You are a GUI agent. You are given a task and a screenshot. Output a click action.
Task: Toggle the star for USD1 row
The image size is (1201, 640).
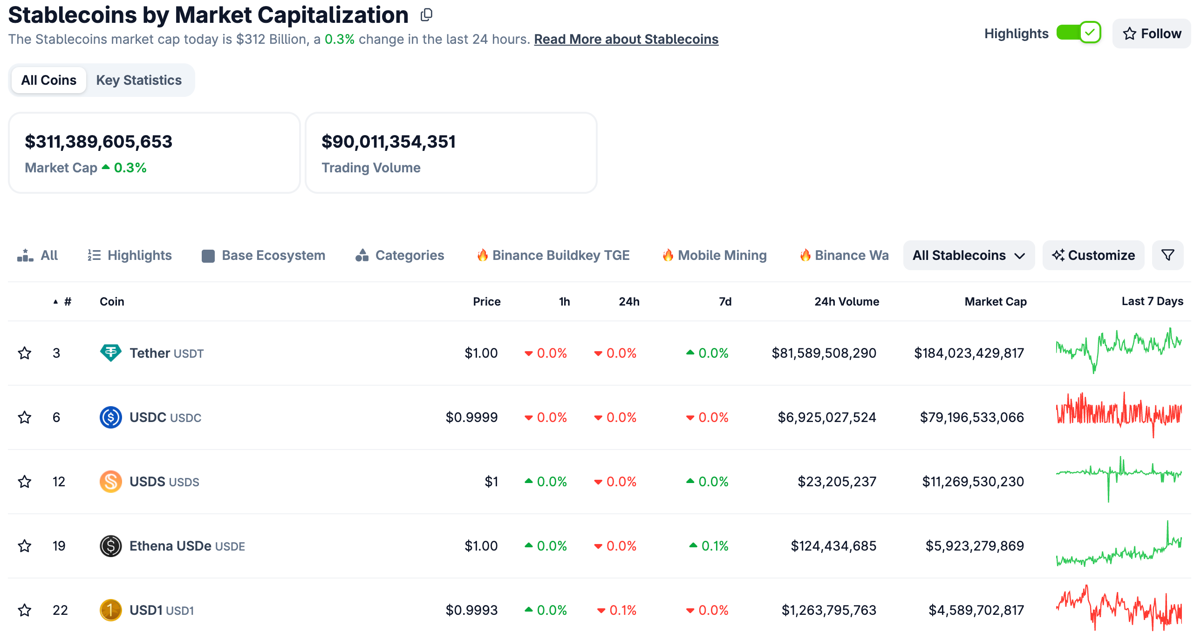click(25, 610)
